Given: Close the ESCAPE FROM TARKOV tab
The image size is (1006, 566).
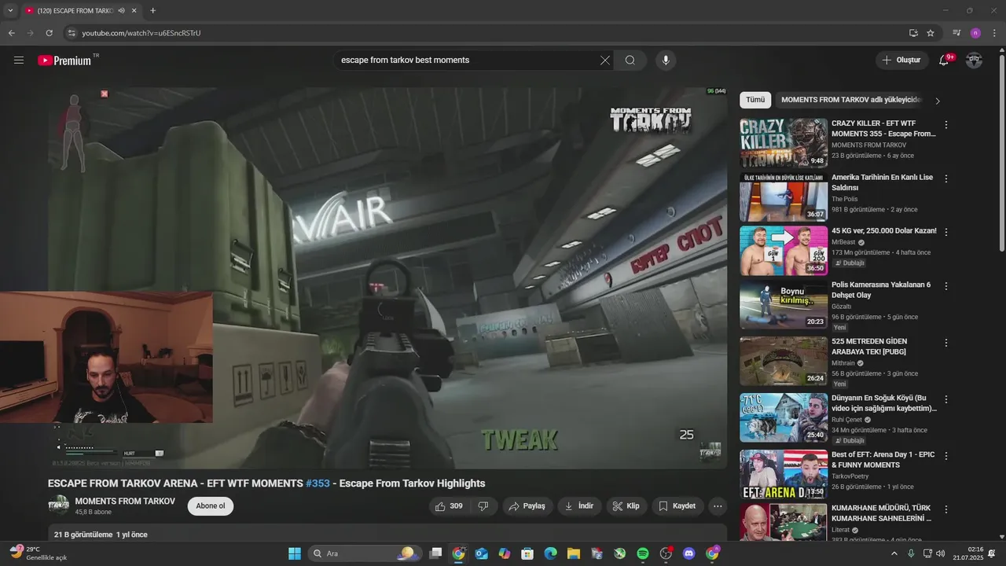Looking at the screenshot, I should (134, 11).
